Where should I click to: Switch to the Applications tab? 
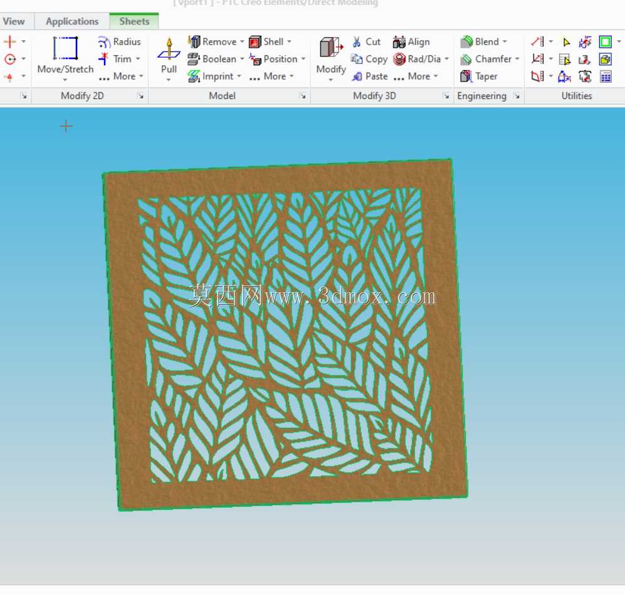coord(72,21)
